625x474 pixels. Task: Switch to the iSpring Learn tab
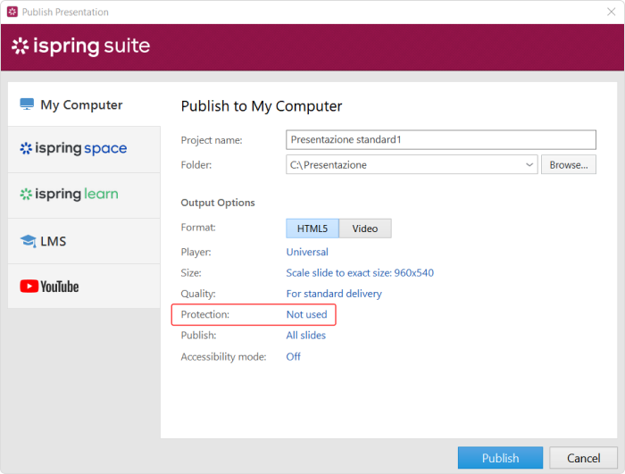84,195
